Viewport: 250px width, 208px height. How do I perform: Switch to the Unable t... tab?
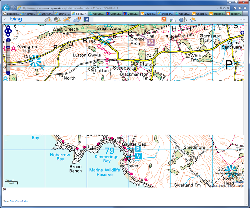(200, 14)
